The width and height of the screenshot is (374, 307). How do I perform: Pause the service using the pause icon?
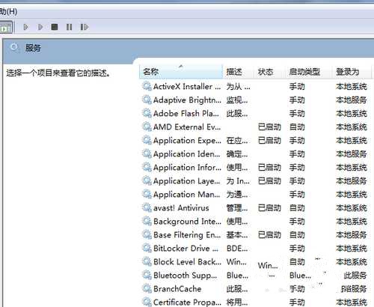click(x=69, y=27)
